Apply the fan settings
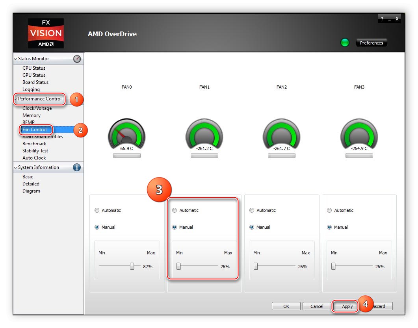 [x=347, y=306]
